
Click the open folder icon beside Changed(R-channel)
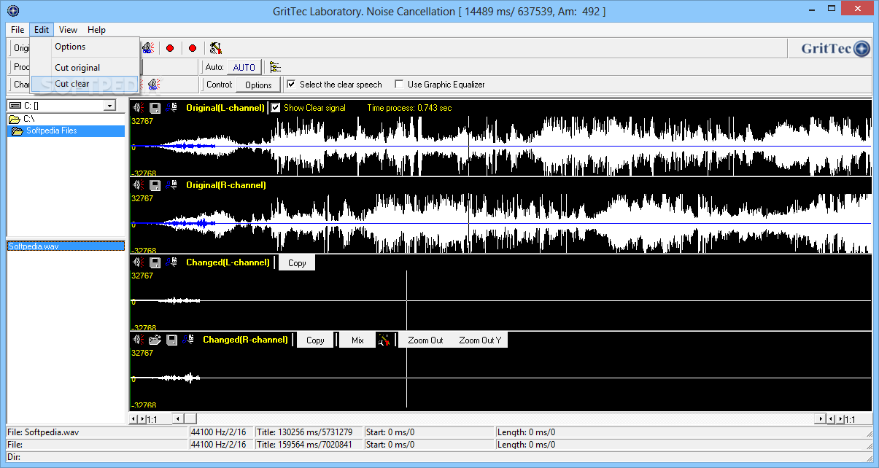pos(155,340)
